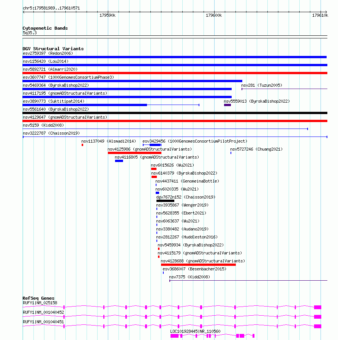Click the black dgv7672n152 variant bar
338x340 pixels.
tap(166, 201)
